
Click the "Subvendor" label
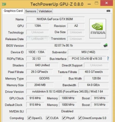59,52
